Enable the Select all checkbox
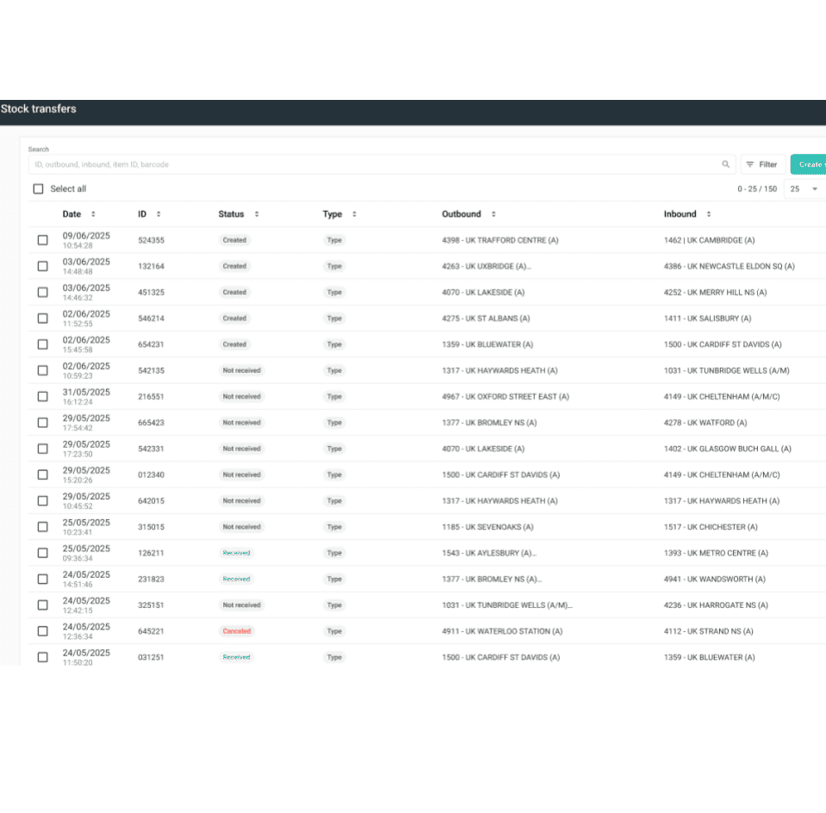 point(38,188)
